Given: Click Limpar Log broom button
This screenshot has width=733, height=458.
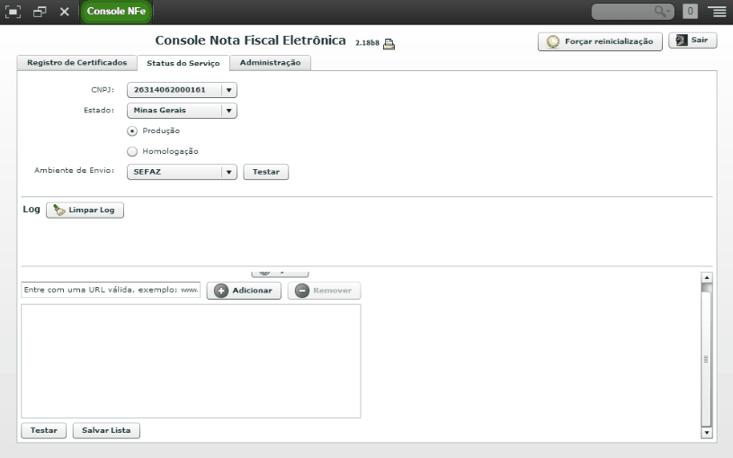Looking at the screenshot, I should 85,210.
